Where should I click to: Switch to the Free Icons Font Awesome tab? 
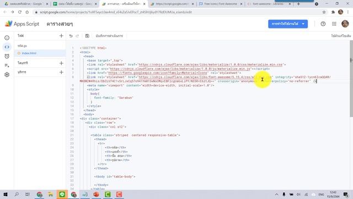coord(221,4)
